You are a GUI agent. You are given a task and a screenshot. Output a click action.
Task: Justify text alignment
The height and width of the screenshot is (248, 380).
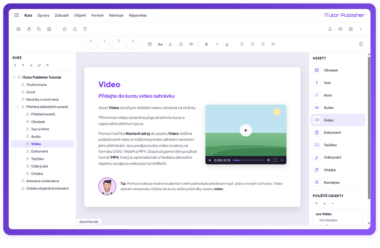coord(273,44)
